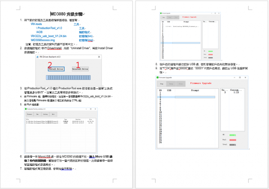Click the label beside \ADB
Image resolution: width=269 pixels, height=189 pixels.
(84, 32)
